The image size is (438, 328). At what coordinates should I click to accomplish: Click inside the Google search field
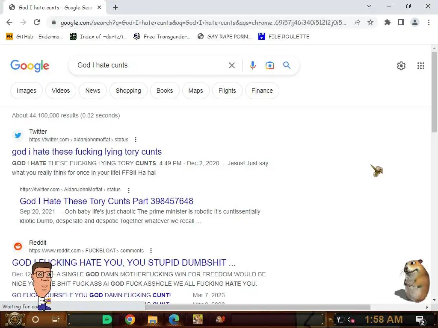[x=151, y=65]
